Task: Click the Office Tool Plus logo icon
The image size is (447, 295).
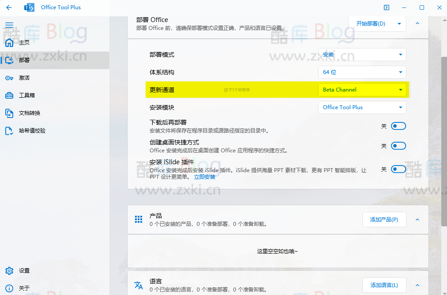Action: click(x=29, y=7)
